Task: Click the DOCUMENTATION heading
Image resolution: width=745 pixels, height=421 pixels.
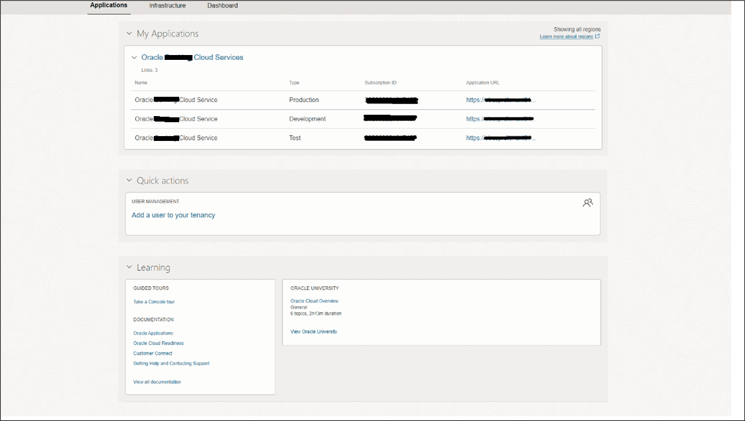Action: tap(154, 320)
